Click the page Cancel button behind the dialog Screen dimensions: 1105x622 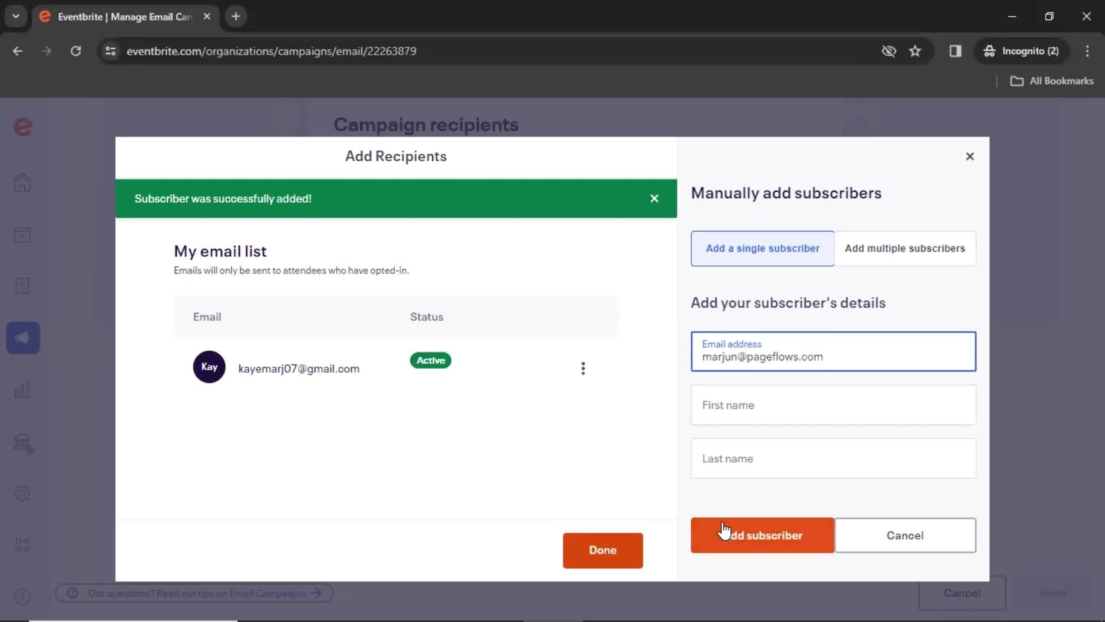click(962, 593)
